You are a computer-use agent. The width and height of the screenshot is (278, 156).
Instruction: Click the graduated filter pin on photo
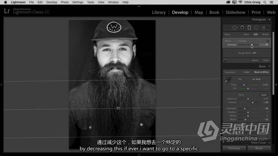(x=118, y=108)
